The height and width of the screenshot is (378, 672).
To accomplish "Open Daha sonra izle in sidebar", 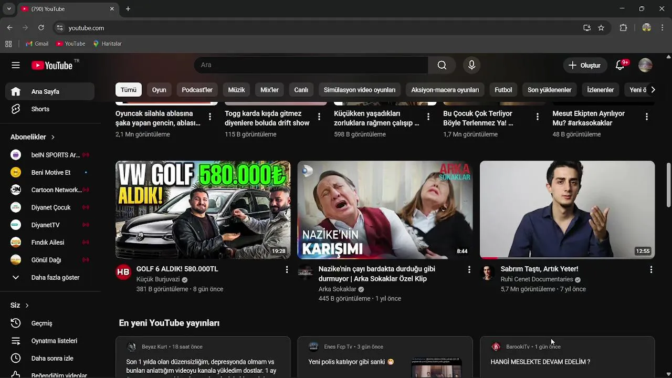I will [50, 359].
